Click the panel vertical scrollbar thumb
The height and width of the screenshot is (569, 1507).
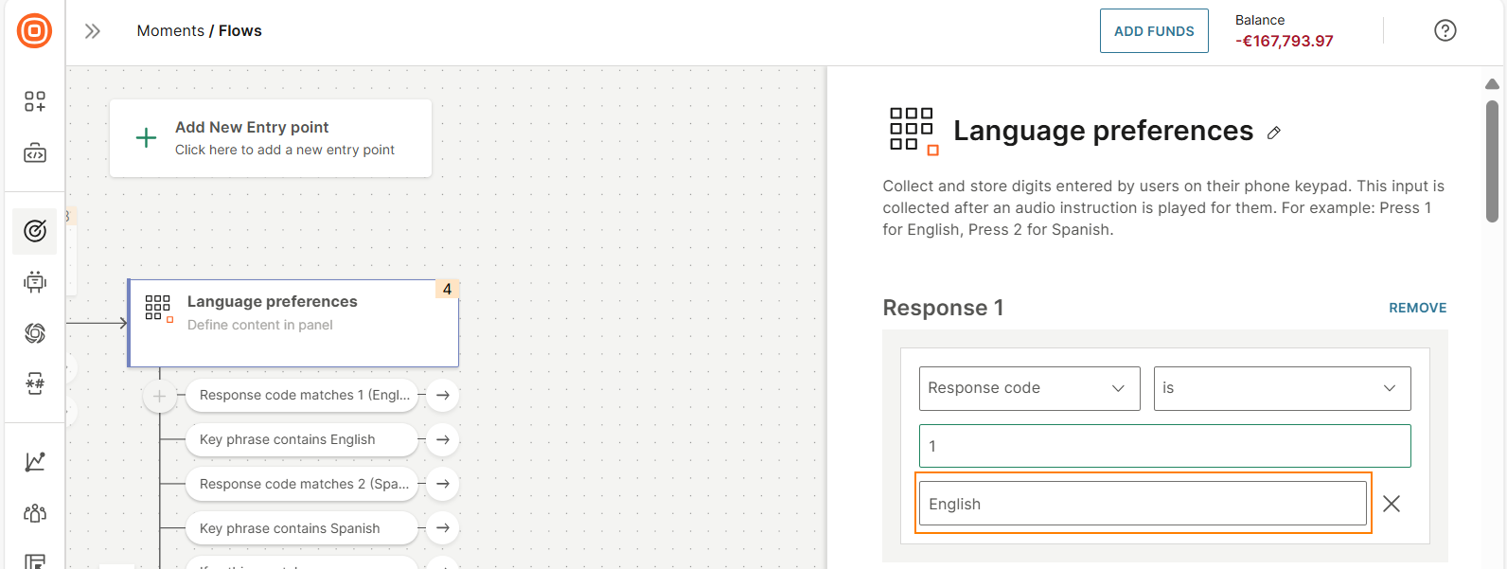[1493, 161]
